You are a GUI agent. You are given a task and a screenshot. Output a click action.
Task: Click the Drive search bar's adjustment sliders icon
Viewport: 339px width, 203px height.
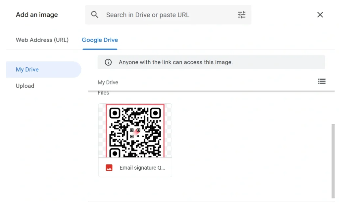241,15
